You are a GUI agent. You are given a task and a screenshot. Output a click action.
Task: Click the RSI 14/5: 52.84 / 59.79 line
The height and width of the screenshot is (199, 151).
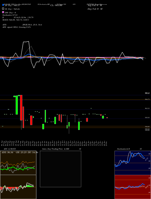(18, 17)
